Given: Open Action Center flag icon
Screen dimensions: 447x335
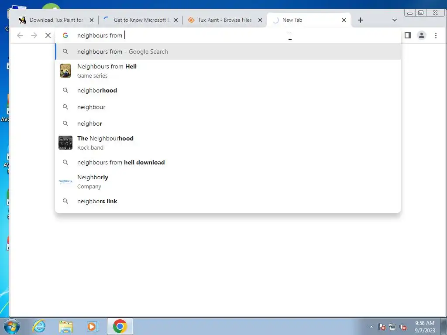Looking at the screenshot, I should [x=382, y=327].
